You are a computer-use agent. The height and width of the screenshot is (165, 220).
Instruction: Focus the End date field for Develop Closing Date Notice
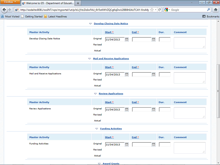click(142, 40)
